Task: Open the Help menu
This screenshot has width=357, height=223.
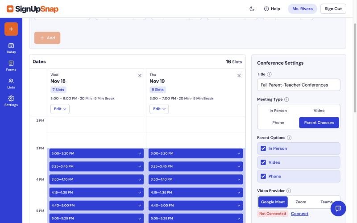Action: pos(272,9)
